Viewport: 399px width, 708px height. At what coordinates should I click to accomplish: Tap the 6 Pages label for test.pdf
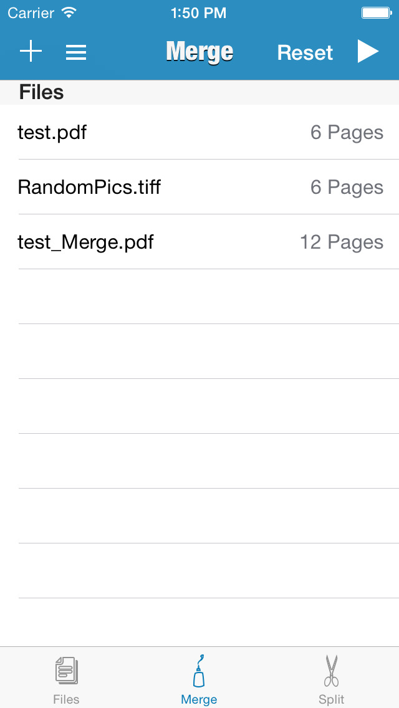(347, 132)
